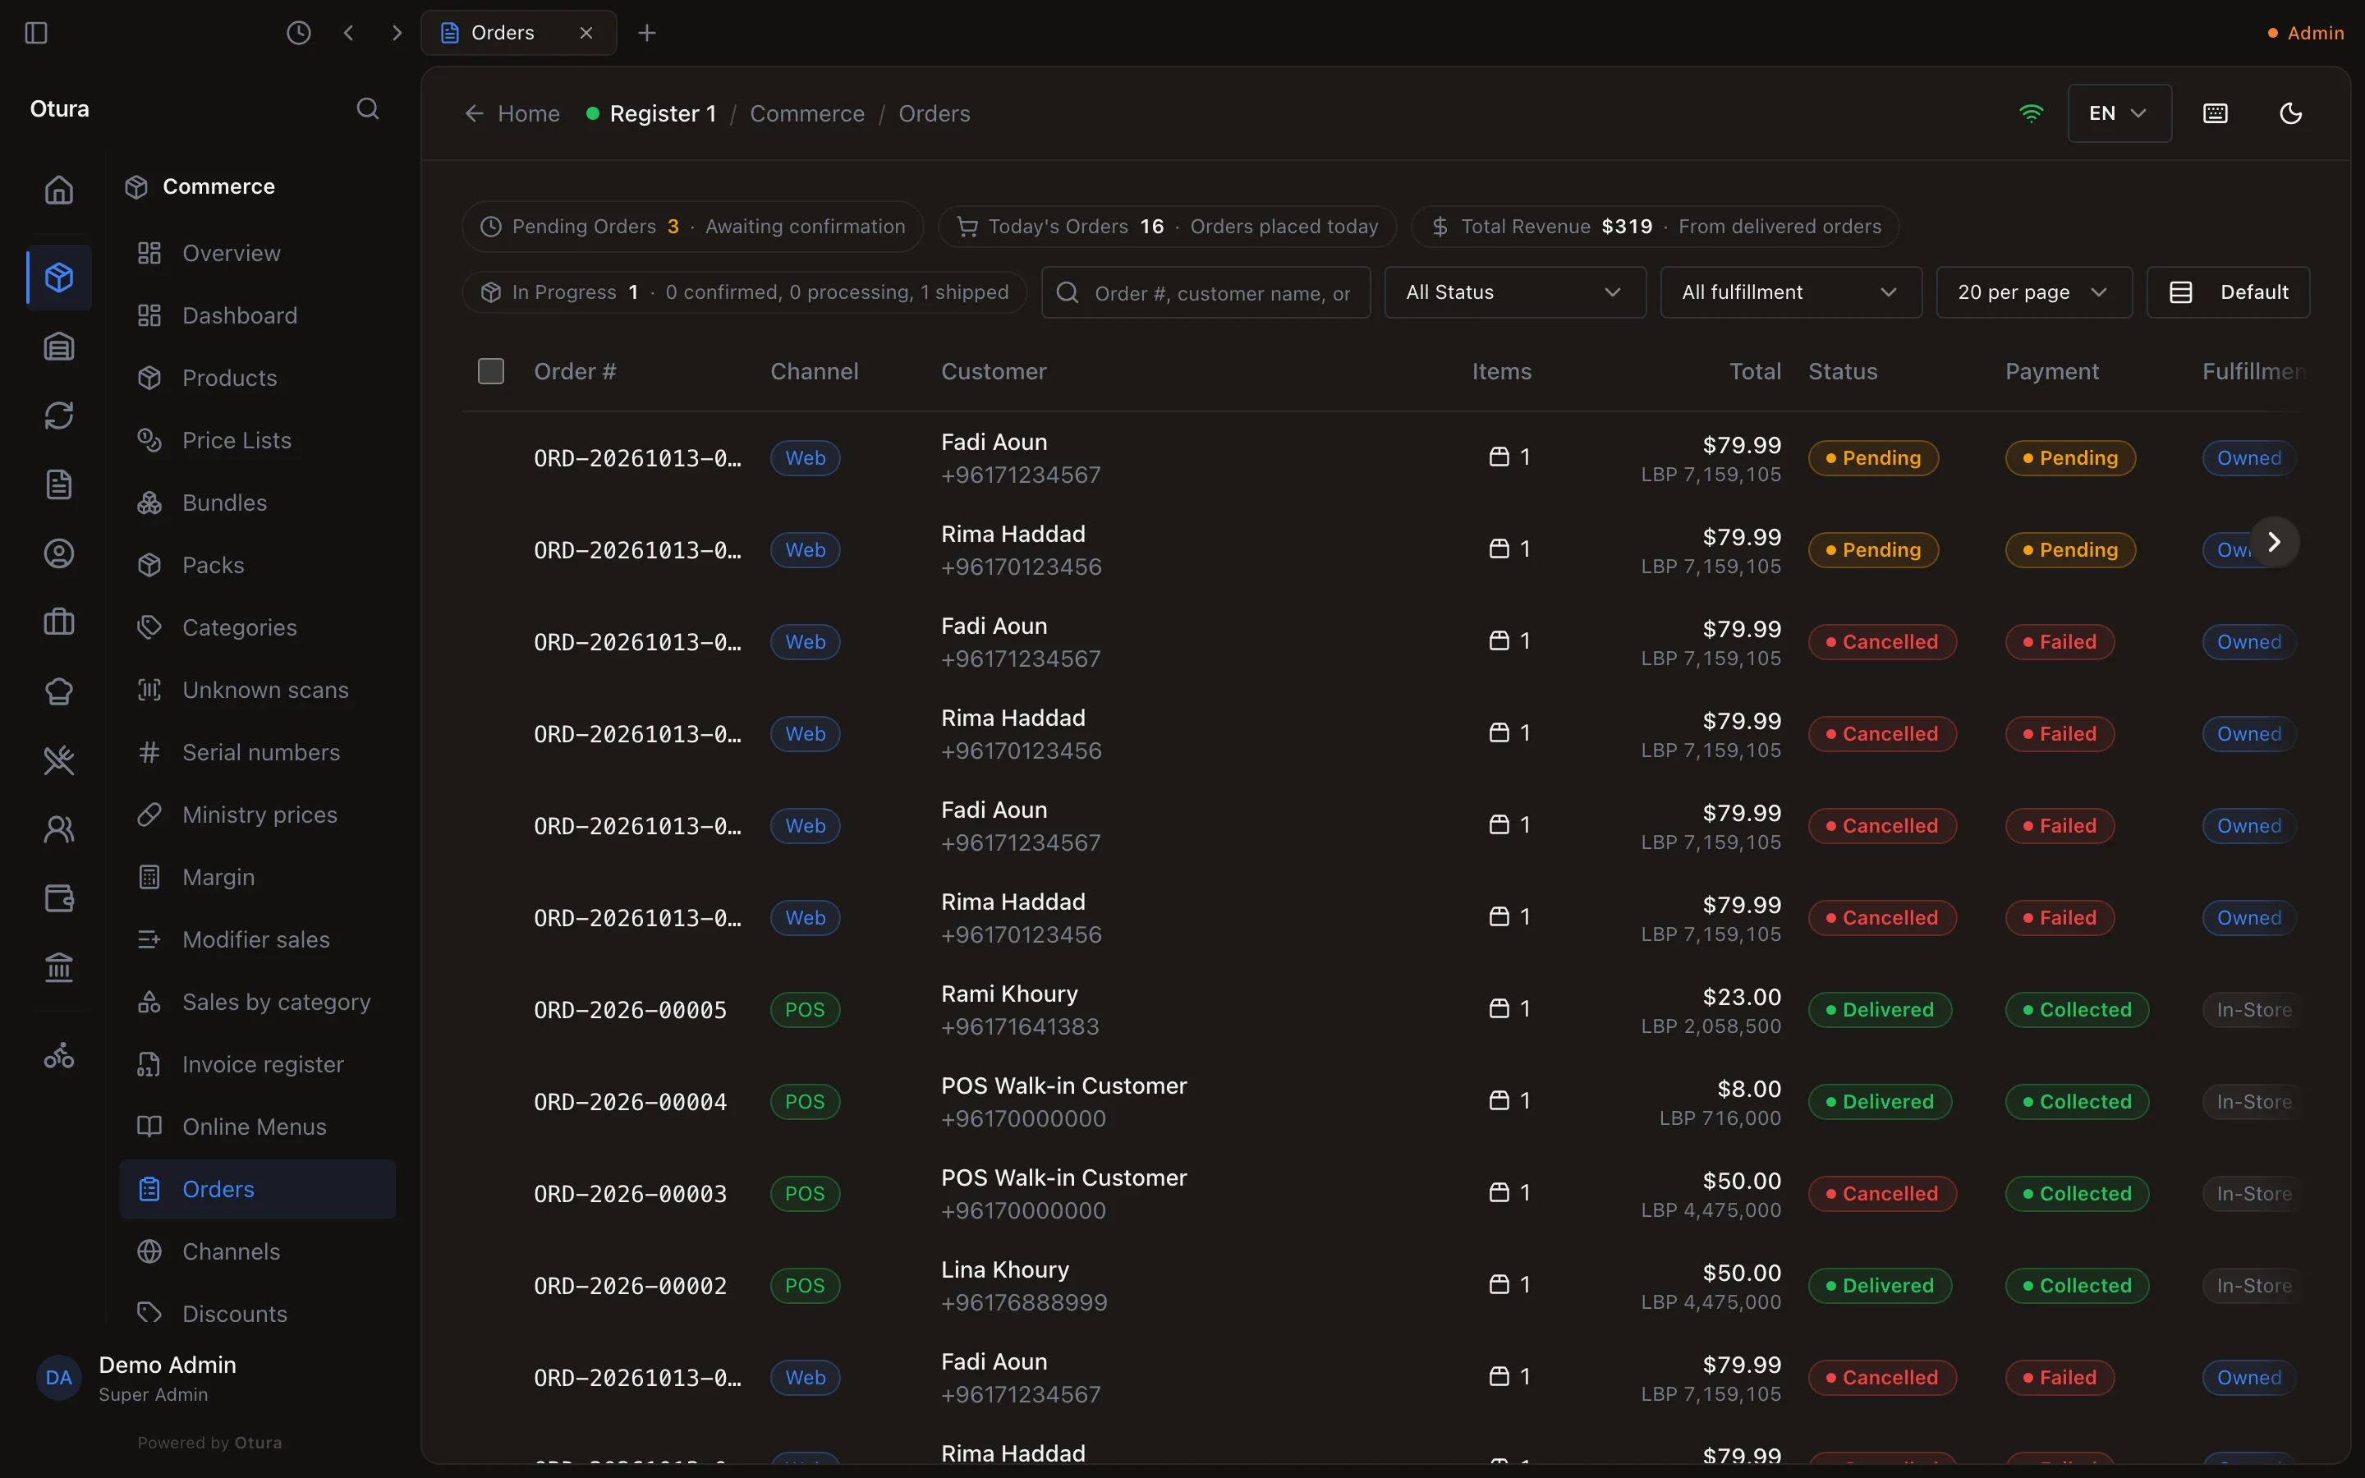Click Commerce in the breadcrumb
2365x1478 pixels.
pos(807,113)
